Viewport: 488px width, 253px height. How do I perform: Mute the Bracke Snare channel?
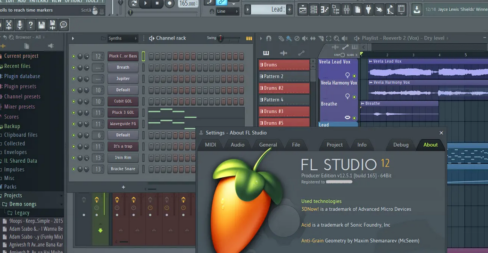point(74,169)
